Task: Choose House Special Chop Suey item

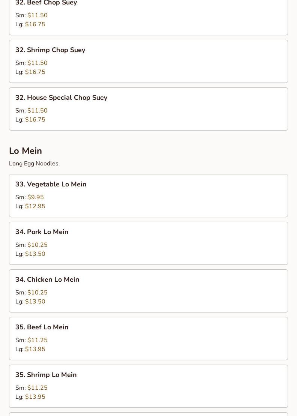Action: coord(148,109)
